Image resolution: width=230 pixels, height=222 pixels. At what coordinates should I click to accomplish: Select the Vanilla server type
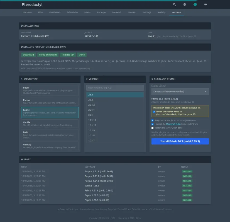(x=50, y=124)
